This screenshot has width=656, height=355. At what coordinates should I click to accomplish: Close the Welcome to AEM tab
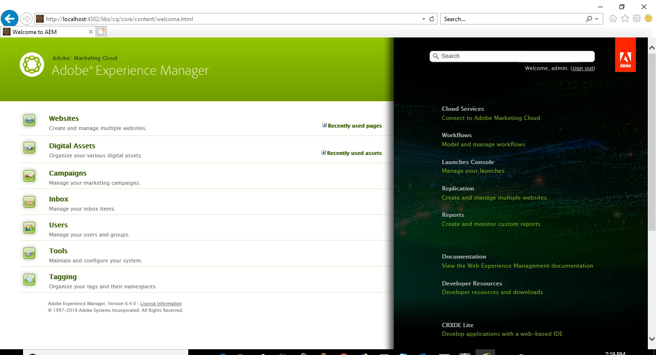[x=91, y=32]
